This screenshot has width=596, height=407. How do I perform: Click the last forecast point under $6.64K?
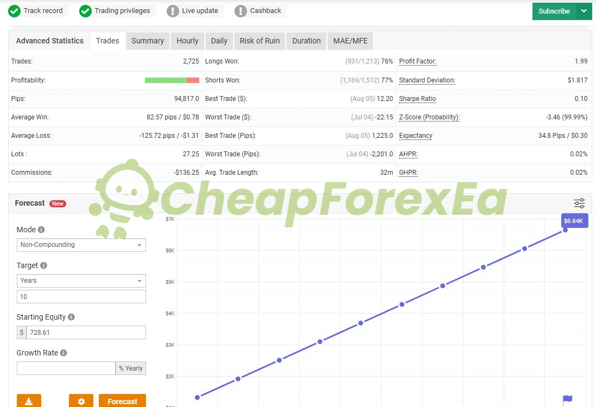[565, 230]
